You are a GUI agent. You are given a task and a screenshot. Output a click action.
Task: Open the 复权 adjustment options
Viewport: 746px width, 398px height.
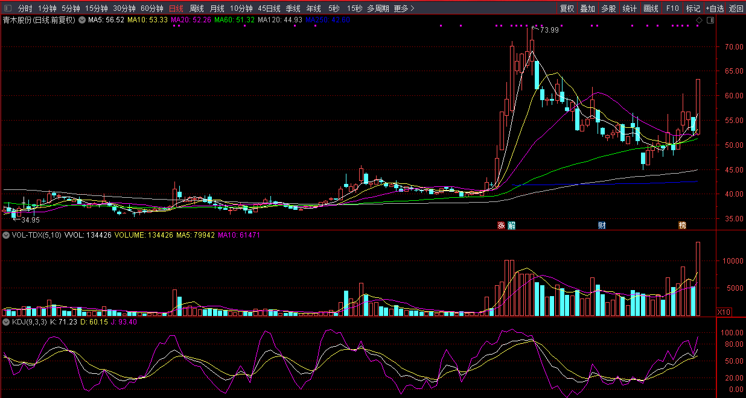pyautogui.click(x=567, y=8)
